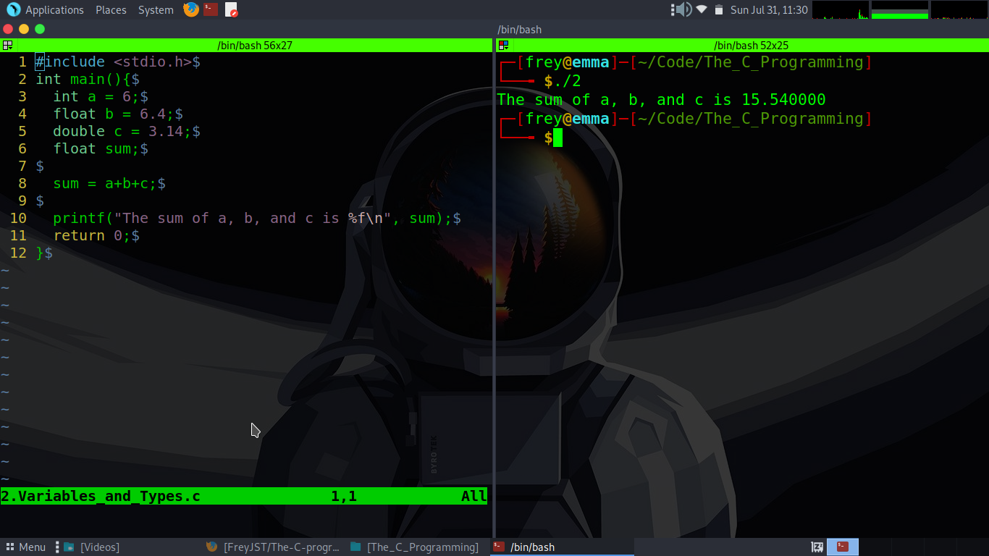Click the first ~/Code/The_C_Programming prompt path

751,62
